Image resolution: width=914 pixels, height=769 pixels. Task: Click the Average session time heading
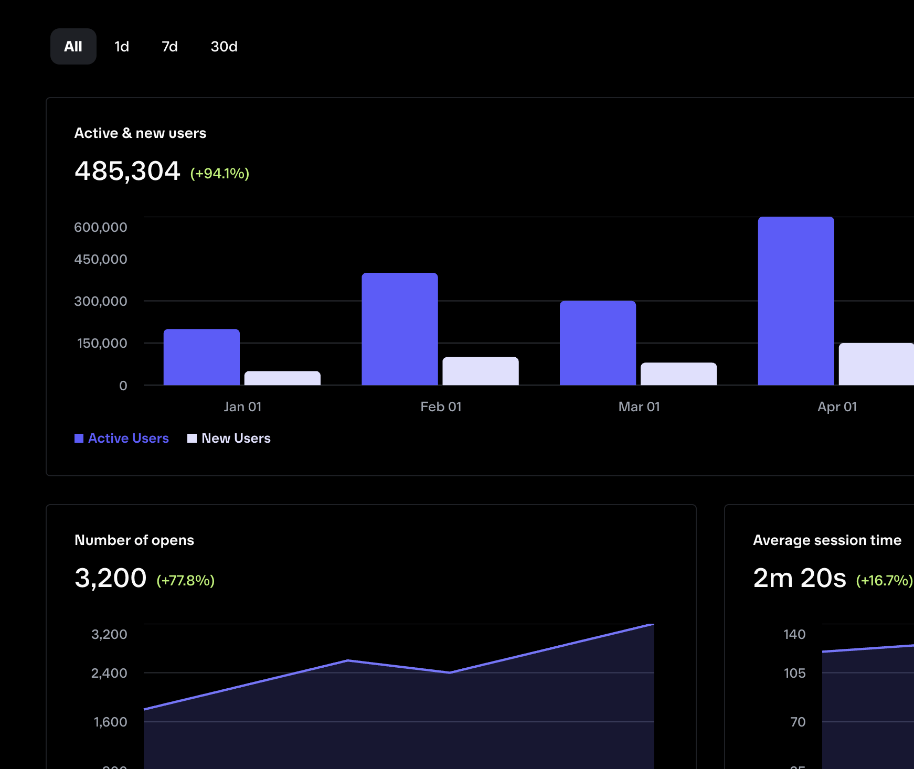(x=827, y=540)
